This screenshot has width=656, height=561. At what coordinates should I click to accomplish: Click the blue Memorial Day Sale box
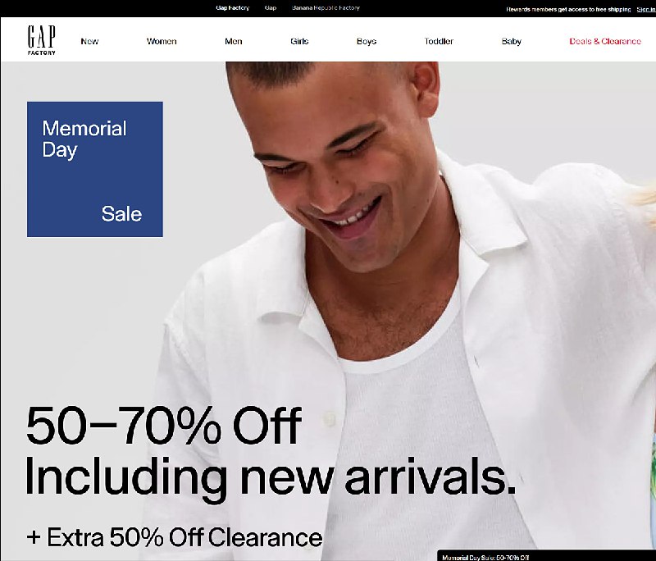click(x=95, y=169)
